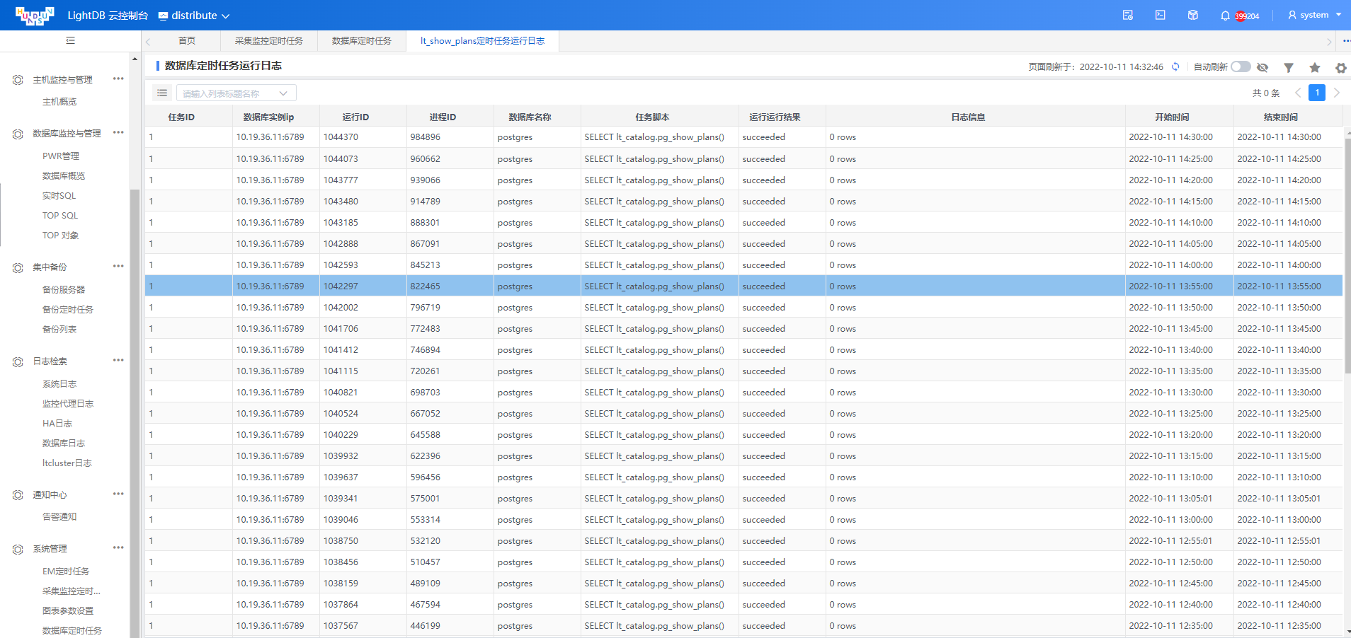Click page number 1 button

pyautogui.click(x=1317, y=93)
